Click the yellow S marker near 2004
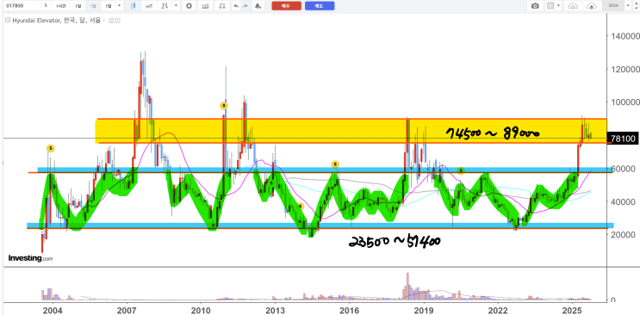 click(x=50, y=148)
